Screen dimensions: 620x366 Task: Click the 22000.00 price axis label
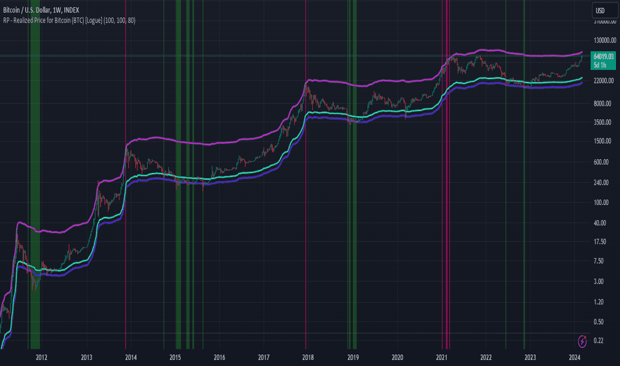tap(603, 81)
